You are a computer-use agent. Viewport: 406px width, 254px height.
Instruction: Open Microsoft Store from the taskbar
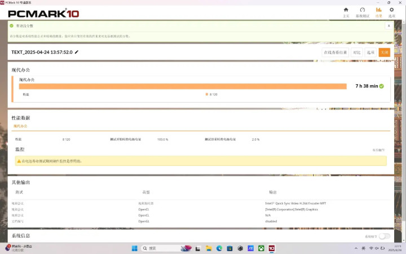pos(230,248)
